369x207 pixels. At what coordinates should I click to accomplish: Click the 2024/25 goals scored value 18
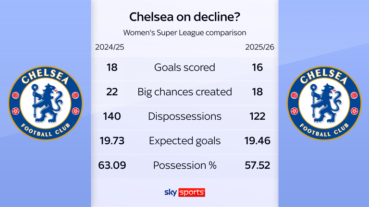click(x=113, y=68)
